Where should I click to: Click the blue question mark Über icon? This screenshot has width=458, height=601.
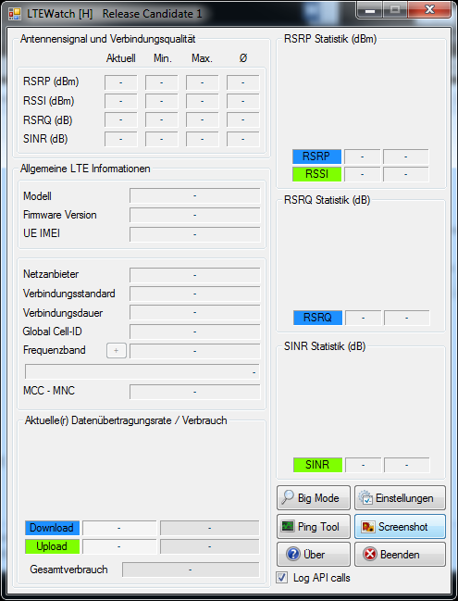[293, 555]
